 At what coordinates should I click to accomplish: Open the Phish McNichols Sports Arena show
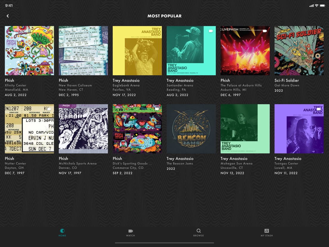tap(83, 128)
